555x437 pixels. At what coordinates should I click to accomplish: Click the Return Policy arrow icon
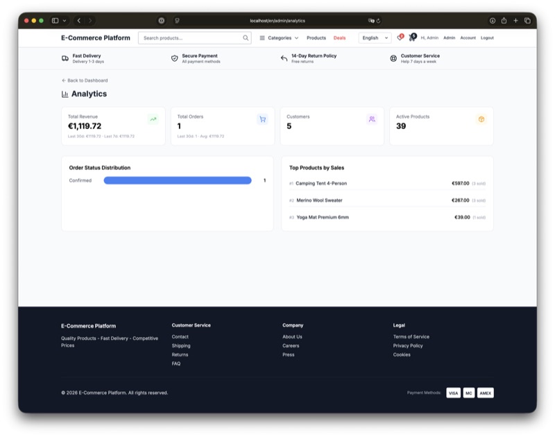284,58
